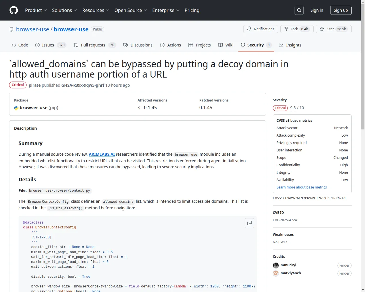Switch to the Pull requests tab
The image size is (365, 292).
pyautogui.click(x=95, y=45)
